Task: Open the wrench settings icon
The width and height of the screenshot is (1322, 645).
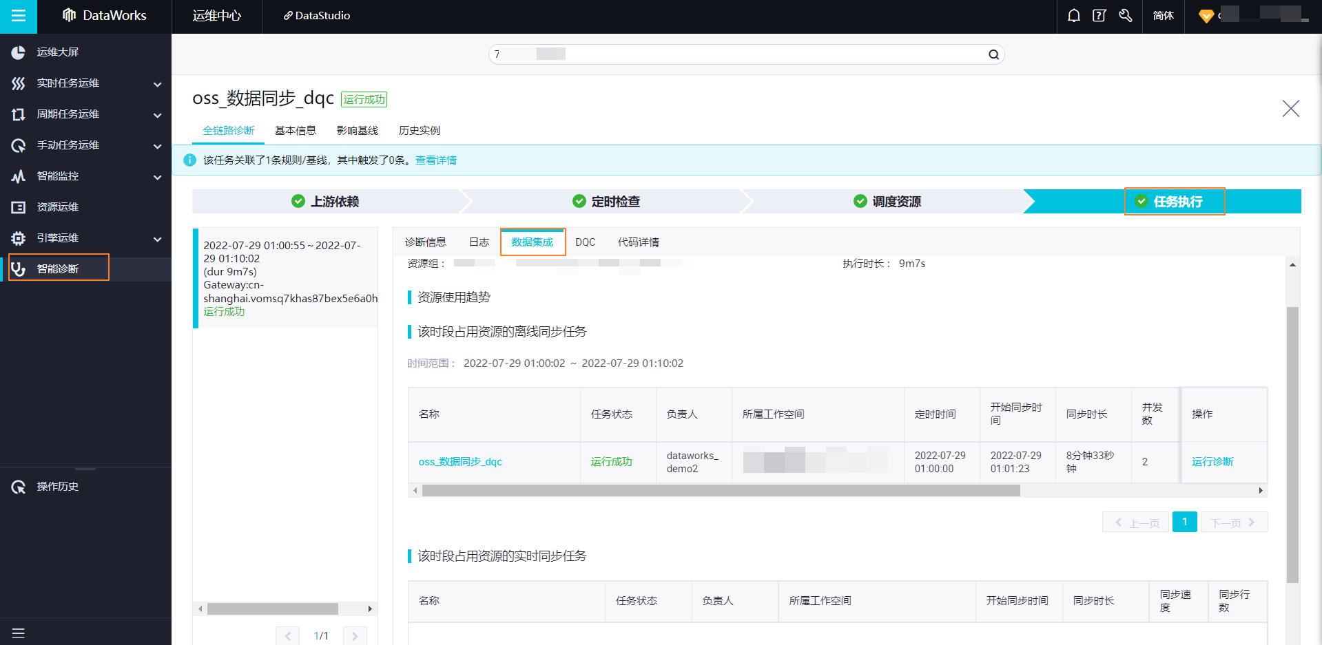Action: [1126, 15]
